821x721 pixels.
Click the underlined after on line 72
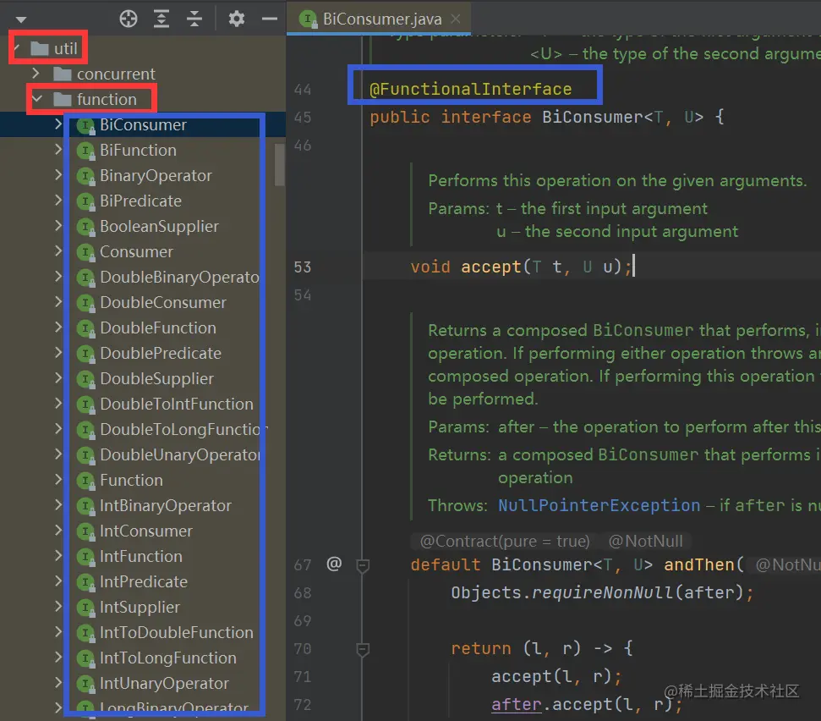(516, 704)
